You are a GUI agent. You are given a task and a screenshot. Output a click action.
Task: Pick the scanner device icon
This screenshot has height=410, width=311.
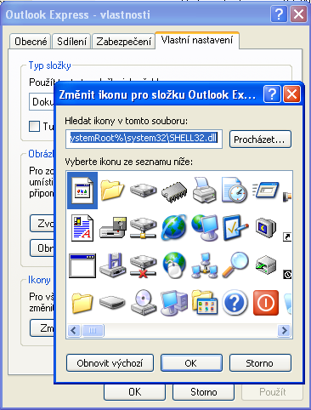pyautogui.click(x=266, y=265)
